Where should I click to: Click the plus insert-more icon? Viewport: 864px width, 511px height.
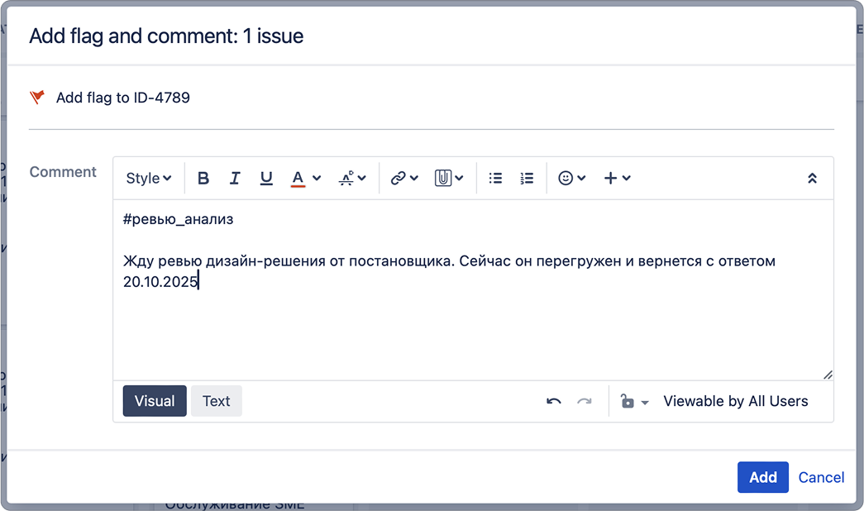(x=610, y=178)
